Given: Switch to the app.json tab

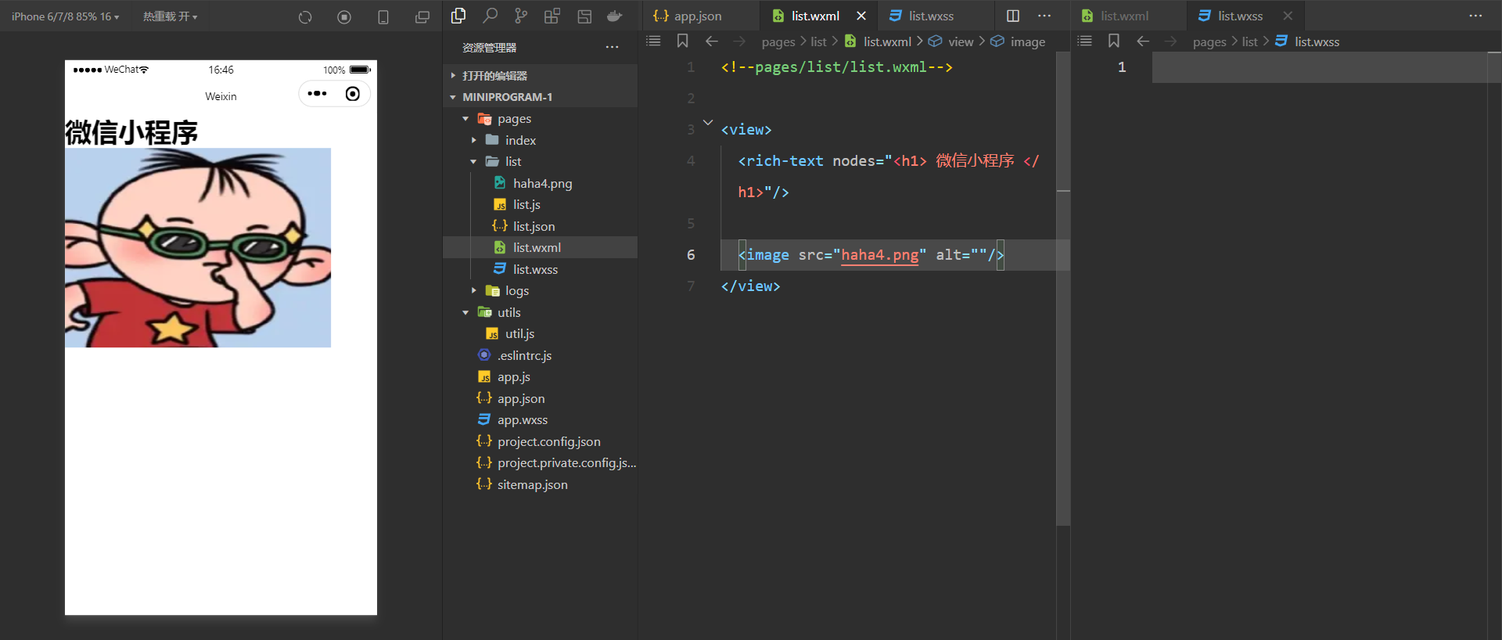Looking at the screenshot, I should (x=688, y=16).
